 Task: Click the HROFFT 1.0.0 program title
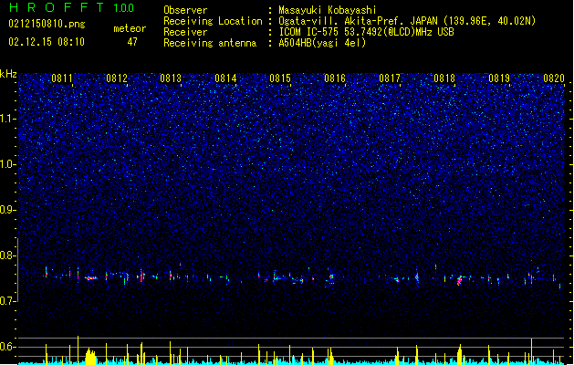click(71, 7)
